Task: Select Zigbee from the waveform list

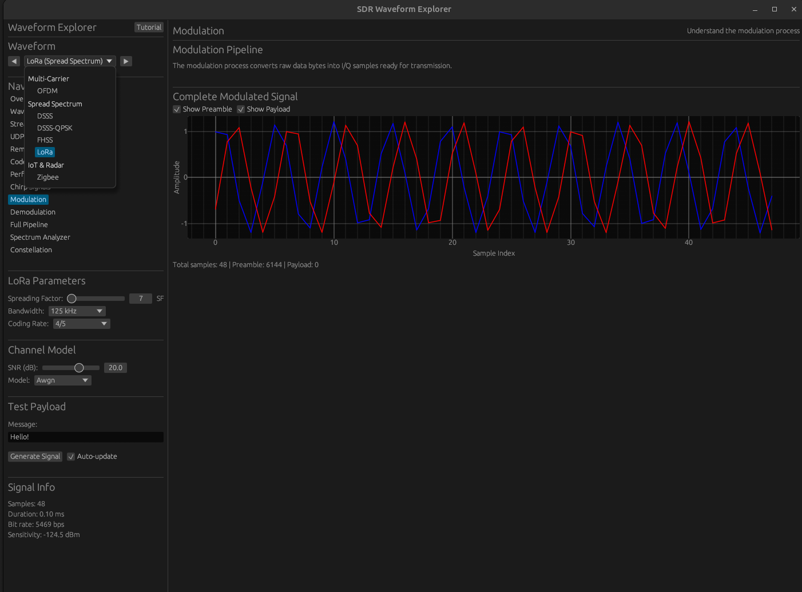Action: [x=47, y=177]
